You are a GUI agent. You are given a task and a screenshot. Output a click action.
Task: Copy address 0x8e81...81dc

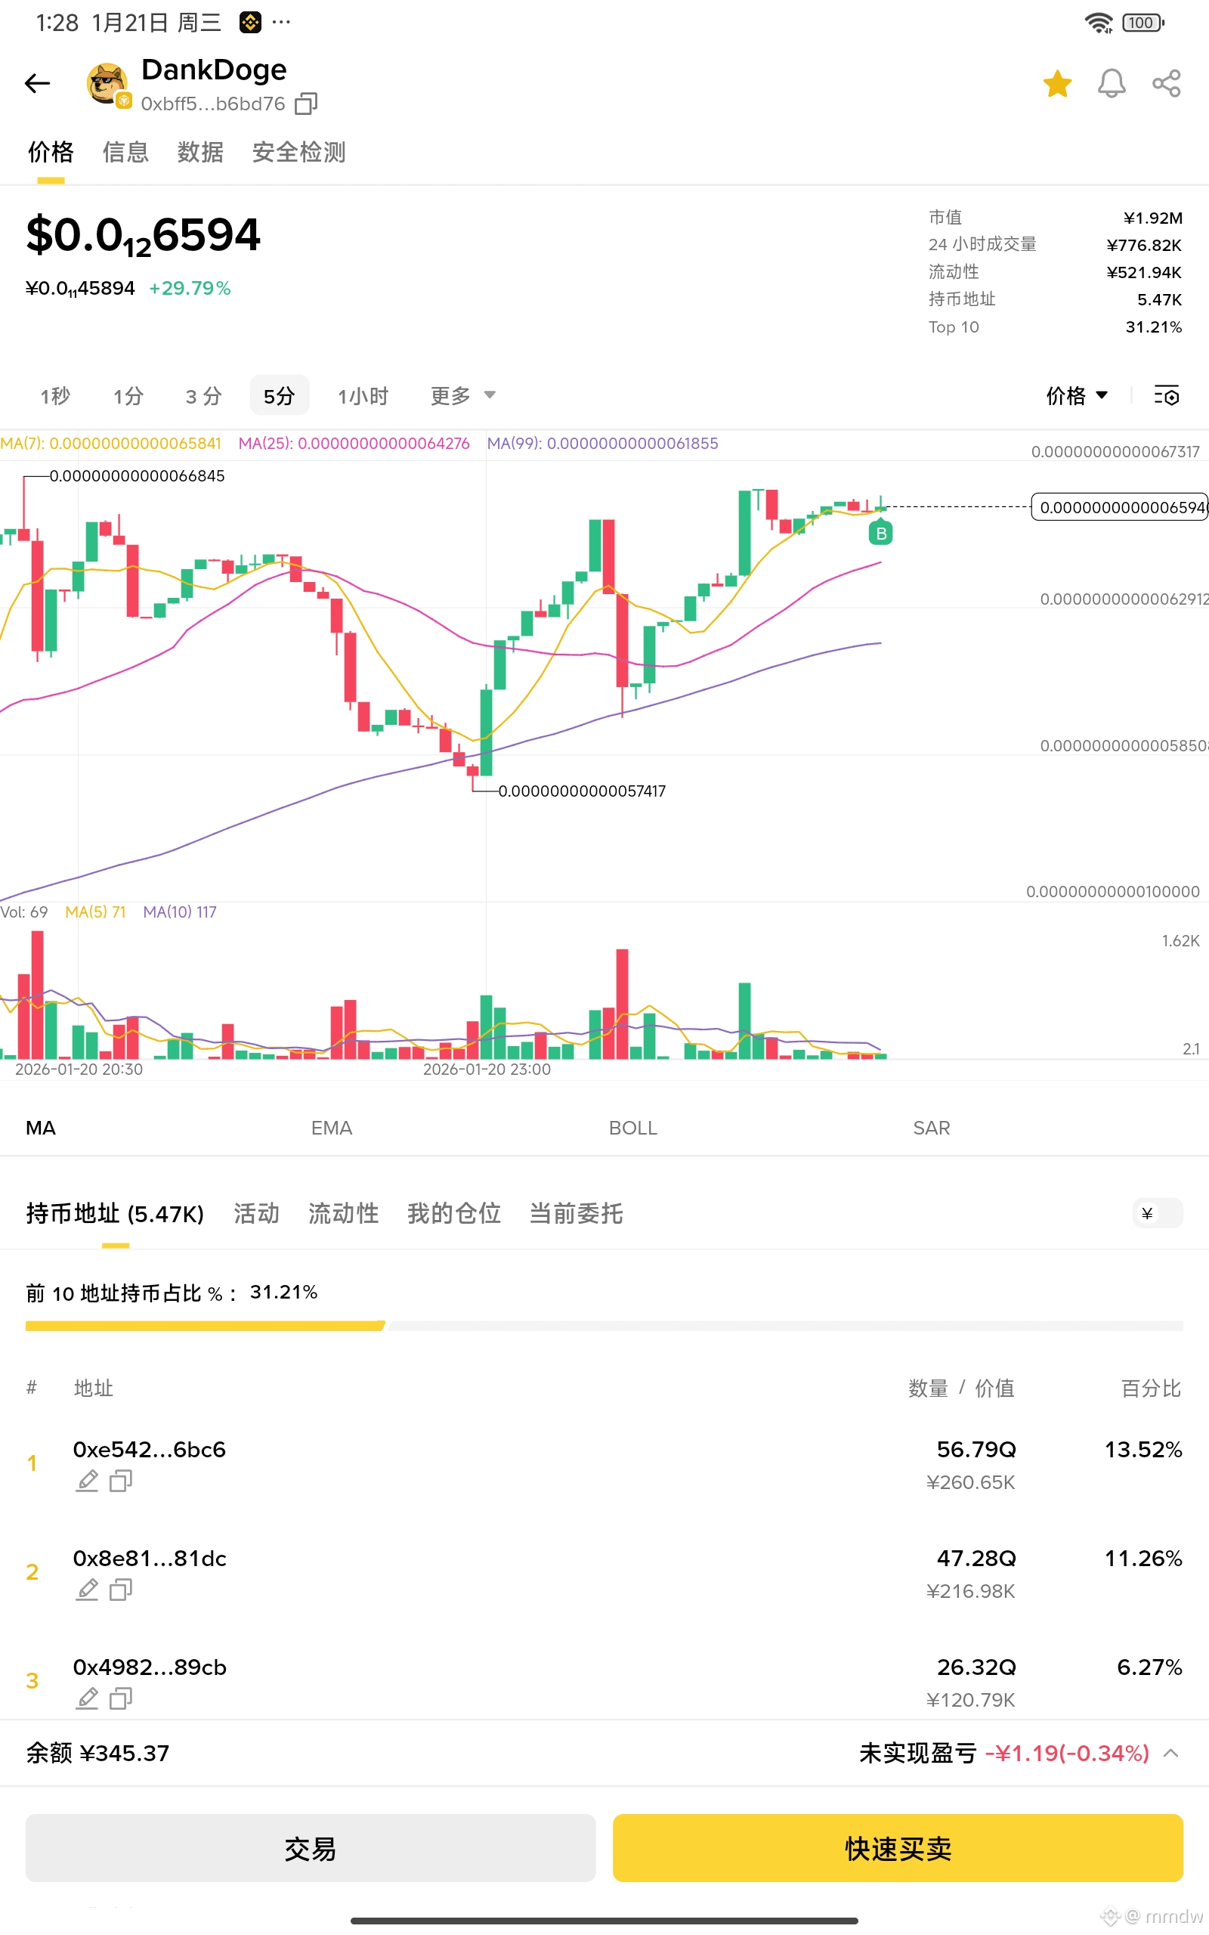pyautogui.click(x=121, y=1590)
